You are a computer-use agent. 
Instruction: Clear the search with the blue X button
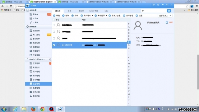point(169,11)
